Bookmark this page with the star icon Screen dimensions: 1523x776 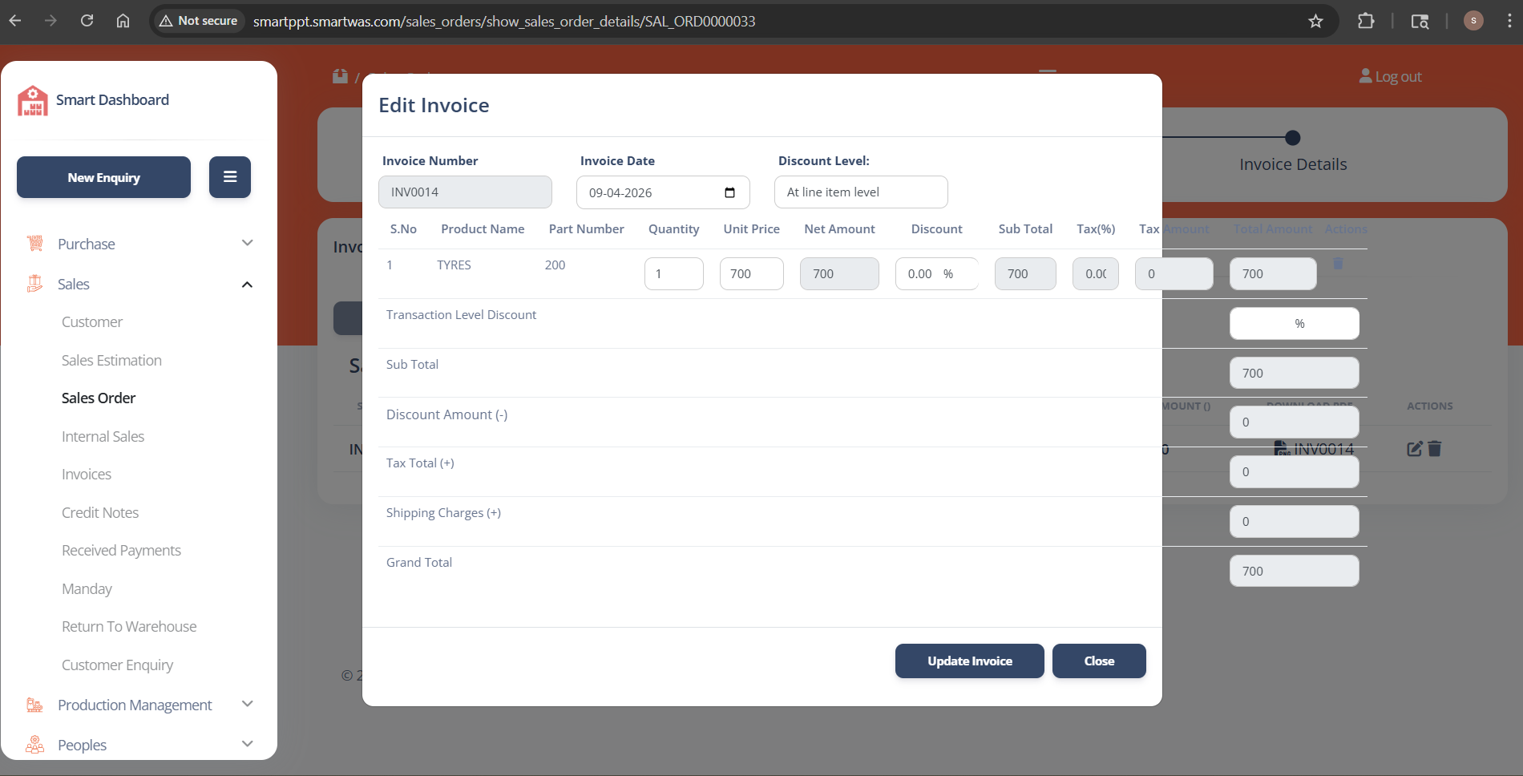pyautogui.click(x=1315, y=21)
